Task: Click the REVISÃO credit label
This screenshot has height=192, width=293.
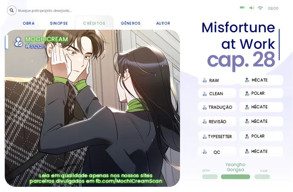Action: pos(217,121)
